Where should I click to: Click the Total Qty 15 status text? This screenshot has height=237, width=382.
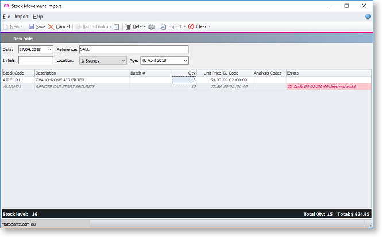point(318,214)
